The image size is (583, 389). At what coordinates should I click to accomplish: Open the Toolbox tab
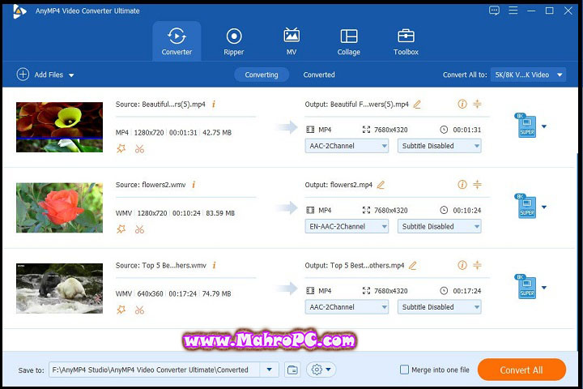[x=406, y=41]
